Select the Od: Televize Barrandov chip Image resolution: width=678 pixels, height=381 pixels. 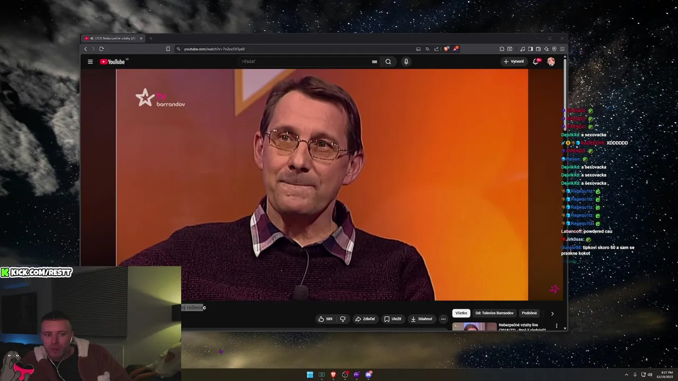click(x=494, y=313)
